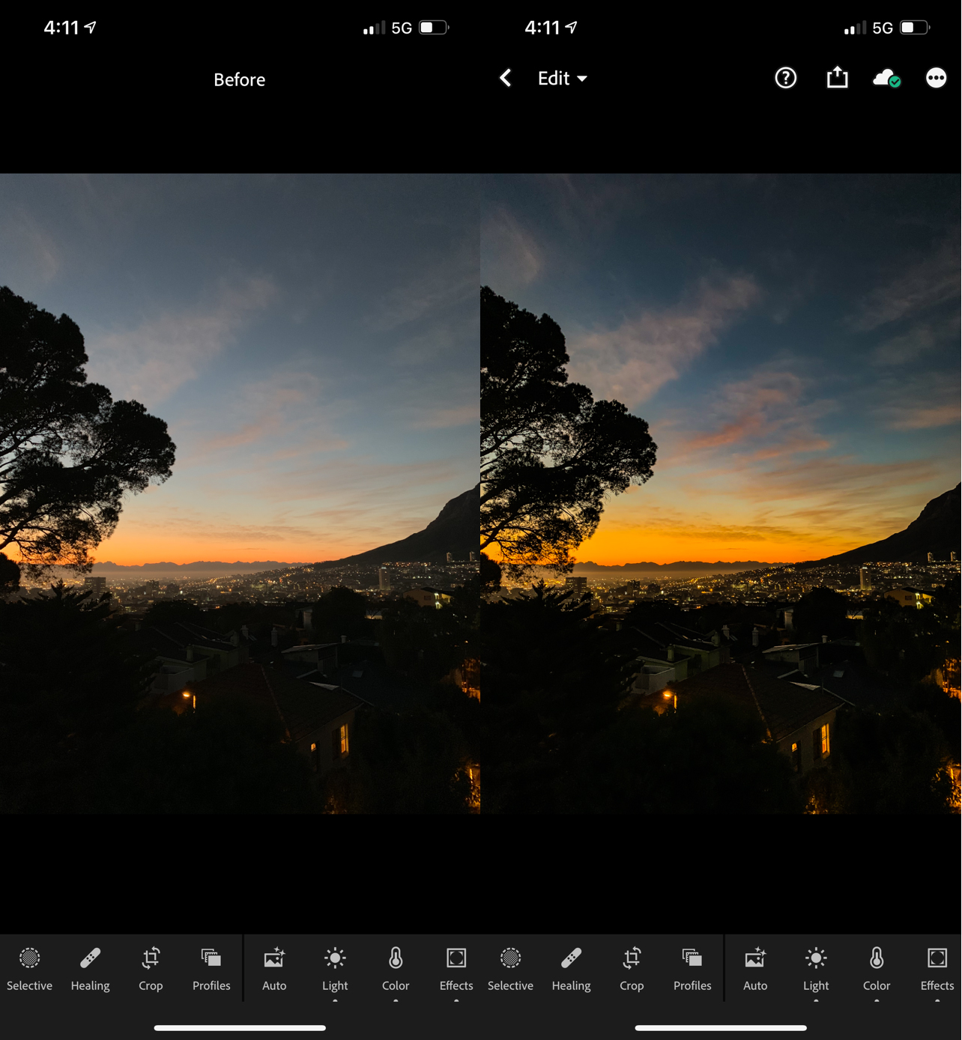Open Light panel on the Before screen

[x=335, y=969]
